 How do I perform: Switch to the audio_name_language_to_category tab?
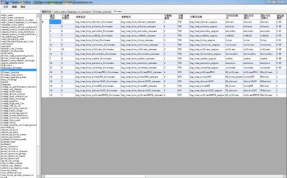click(72, 11)
